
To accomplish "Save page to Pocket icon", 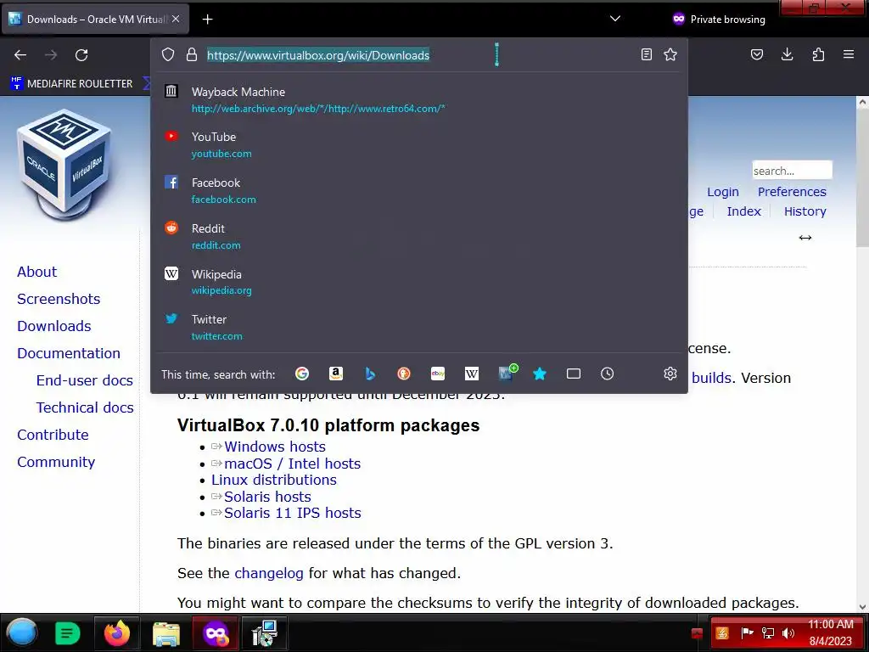I will [x=757, y=54].
